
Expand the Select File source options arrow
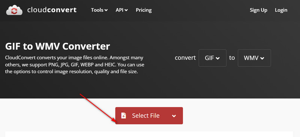[x=174, y=116]
